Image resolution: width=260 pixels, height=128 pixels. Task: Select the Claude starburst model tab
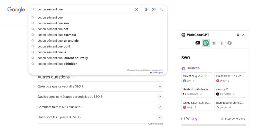click(x=214, y=43)
